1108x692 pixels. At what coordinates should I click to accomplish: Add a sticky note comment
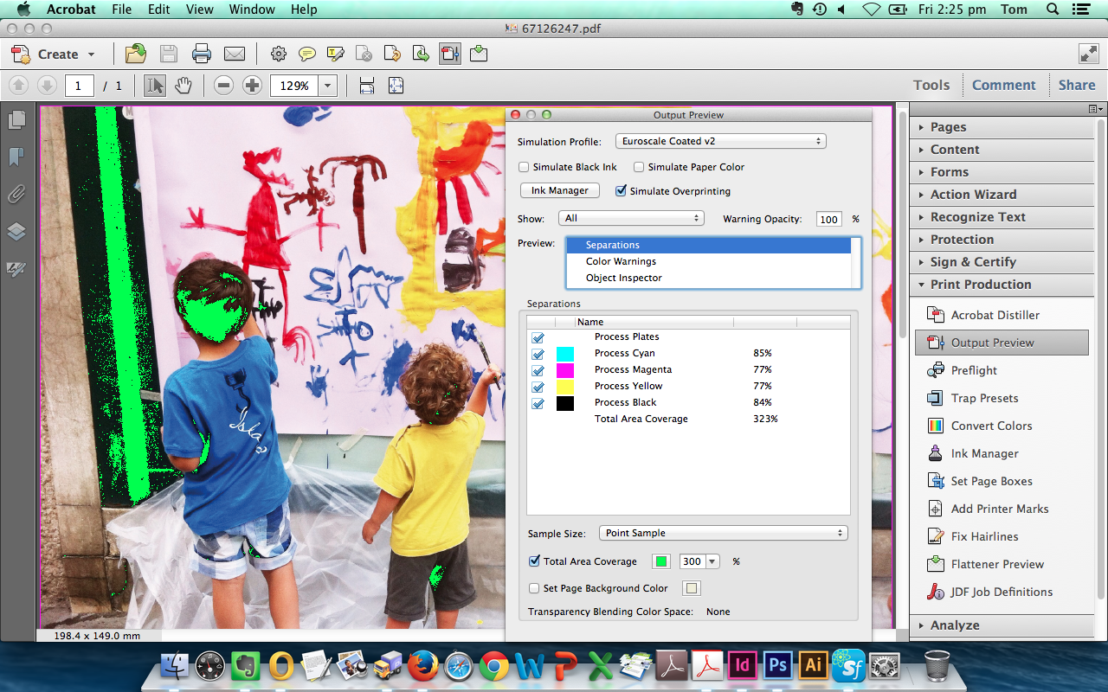[x=307, y=54]
